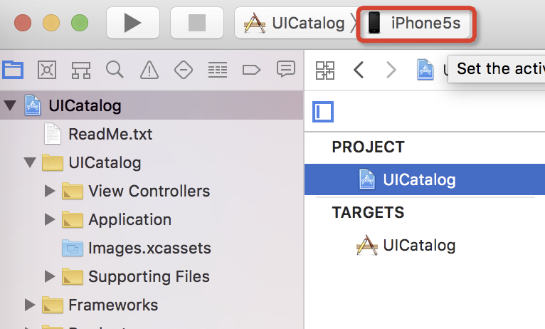Image resolution: width=545 pixels, height=329 pixels.
Task: Collapse the UICatalog project root
Action: pos(10,105)
